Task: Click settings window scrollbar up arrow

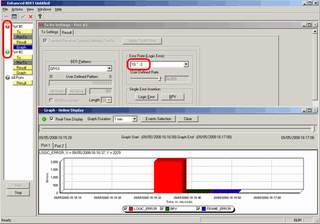Action: coord(315,31)
